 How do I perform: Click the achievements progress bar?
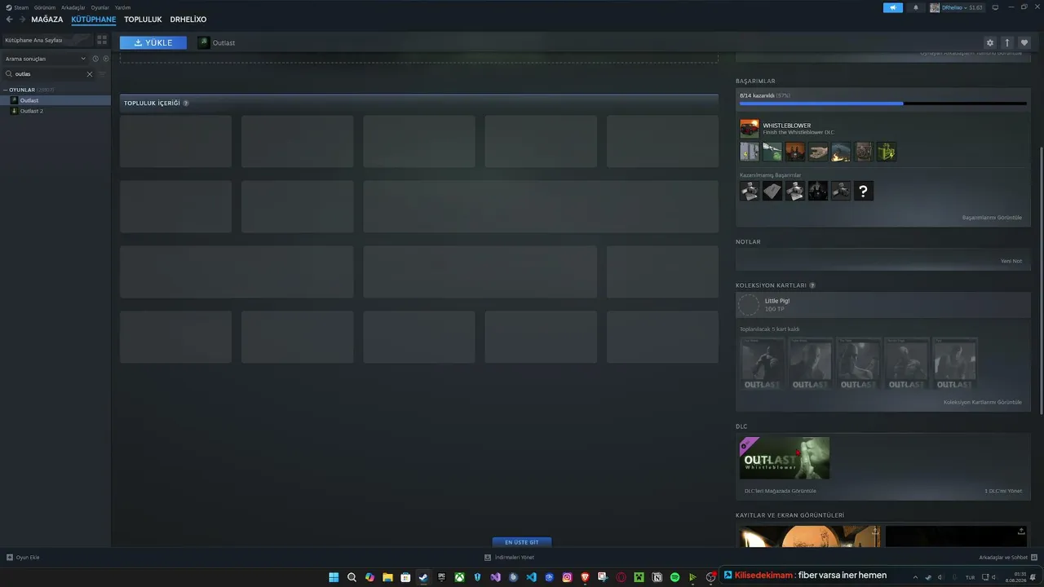[883, 104]
